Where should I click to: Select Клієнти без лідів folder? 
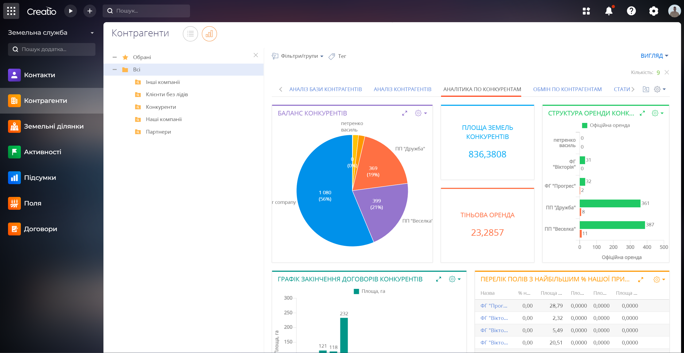coord(167,94)
